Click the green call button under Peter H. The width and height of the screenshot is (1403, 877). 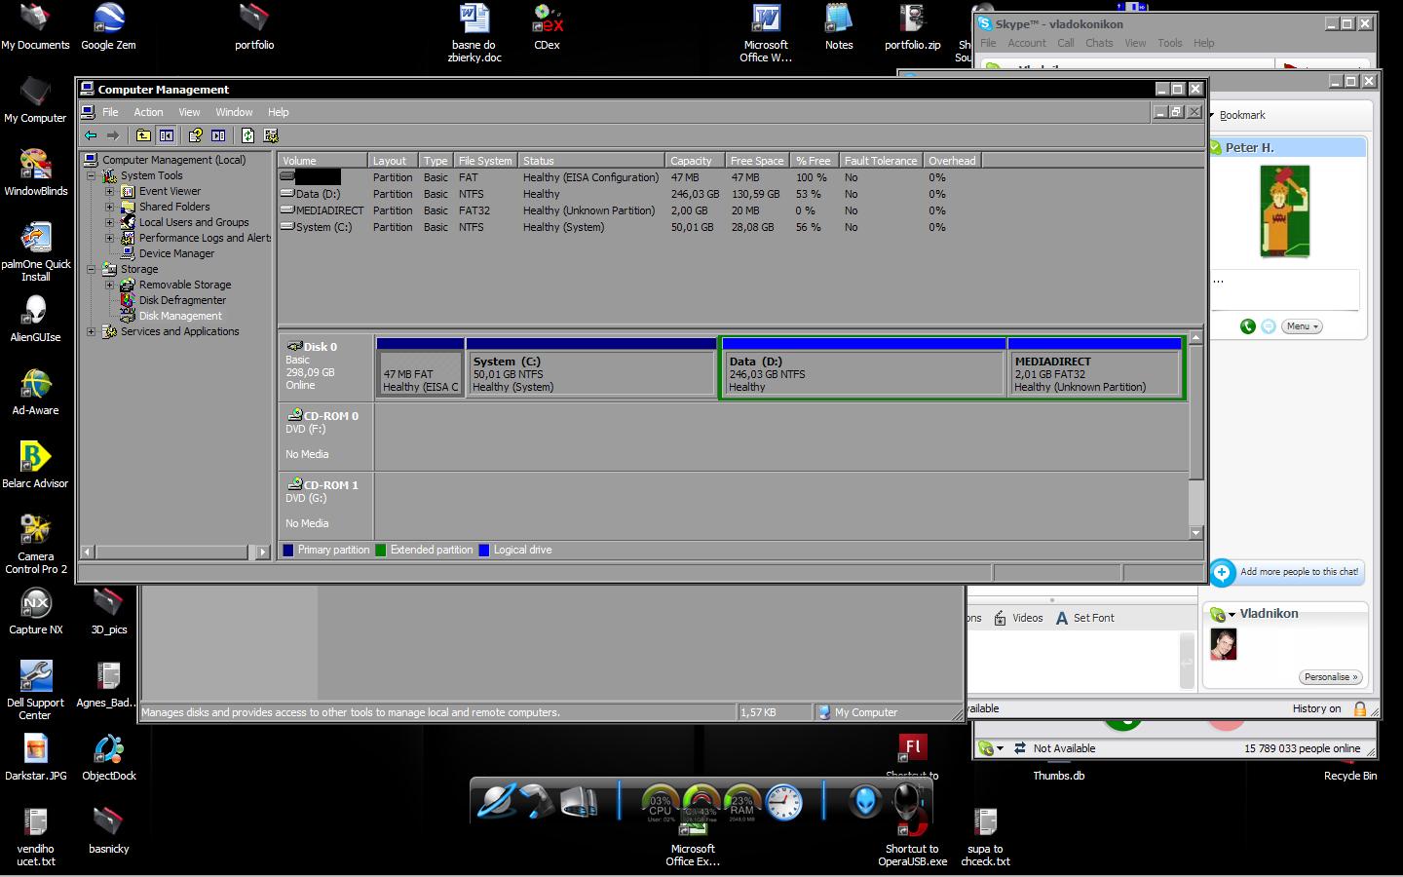click(x=1247, y=326)
